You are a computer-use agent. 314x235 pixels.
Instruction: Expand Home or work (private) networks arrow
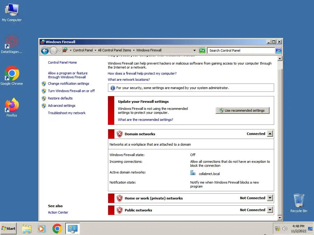pyautogui.click(x=270, y=198)
